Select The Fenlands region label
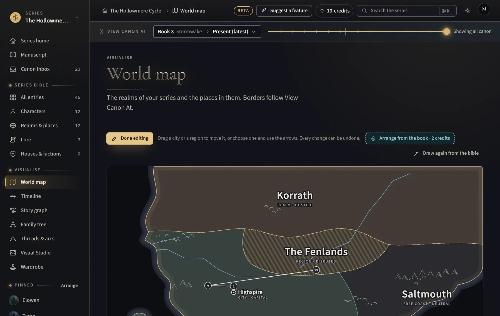The width and height of the screenshot is (500, 316). (316, 252)
